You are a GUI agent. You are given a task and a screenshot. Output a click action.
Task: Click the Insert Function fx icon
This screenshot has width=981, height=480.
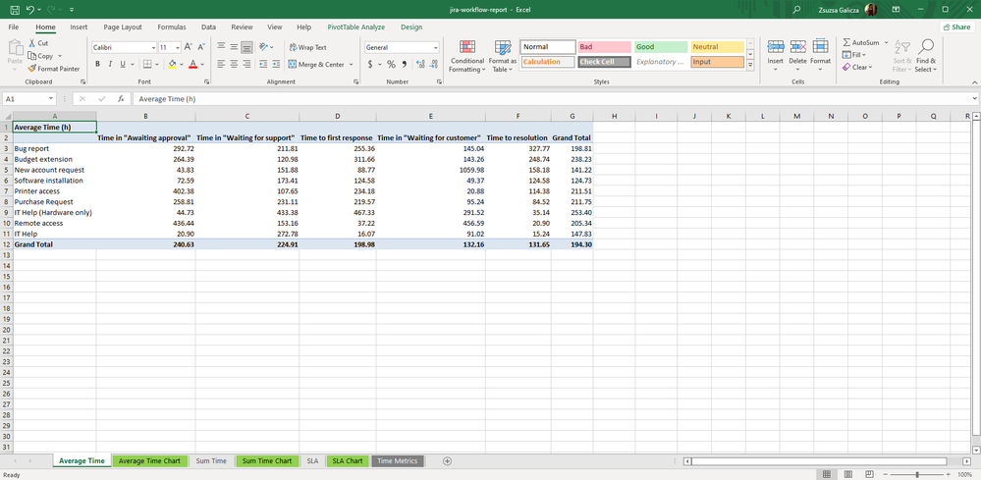121,99
